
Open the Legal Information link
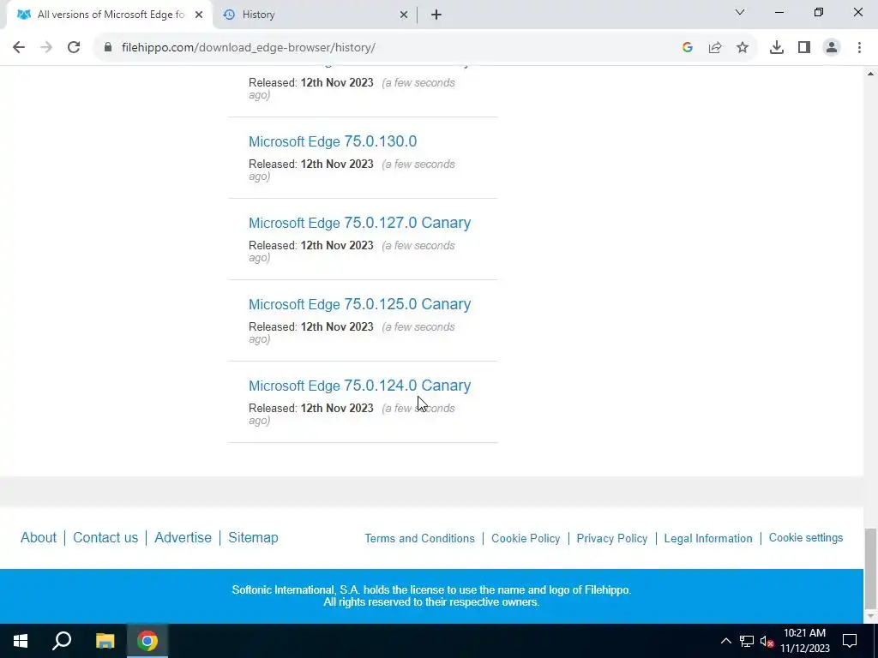(708, 538)
